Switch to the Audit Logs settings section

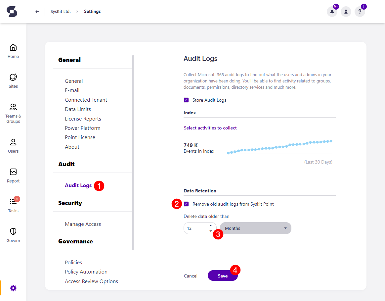click(x=78, y=185)
